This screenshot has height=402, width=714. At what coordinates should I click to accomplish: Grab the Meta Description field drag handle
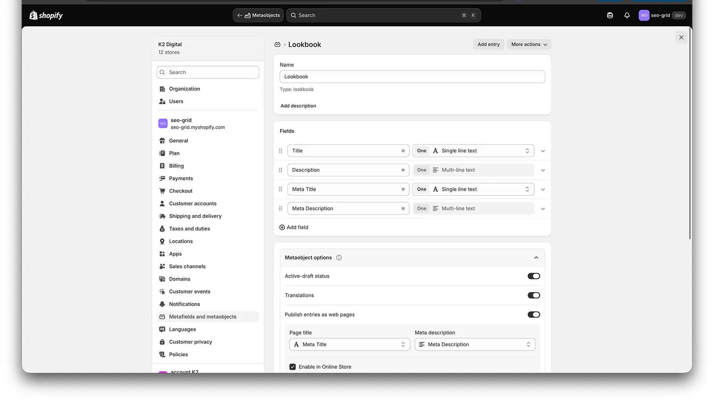pos(280,209)
